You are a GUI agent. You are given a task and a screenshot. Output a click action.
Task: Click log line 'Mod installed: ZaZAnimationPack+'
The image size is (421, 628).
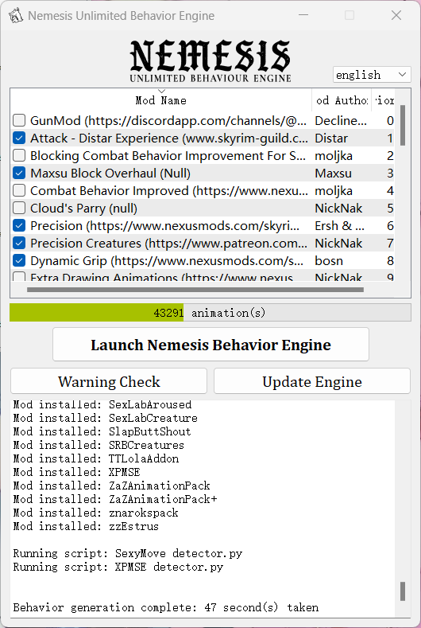(x=115, y=499)
